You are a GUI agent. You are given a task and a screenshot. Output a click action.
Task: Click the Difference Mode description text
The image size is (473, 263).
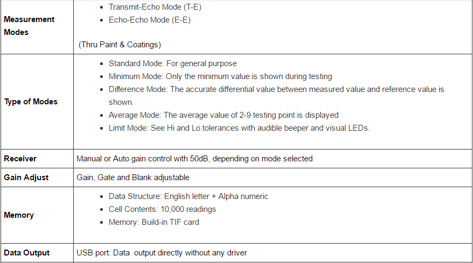tap(276, 96)
